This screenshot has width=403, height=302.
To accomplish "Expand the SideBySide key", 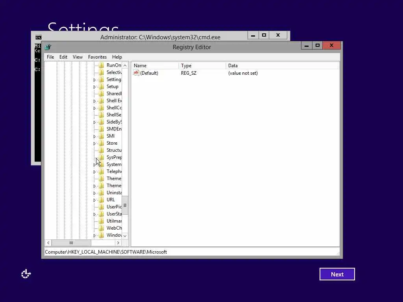I will click(94, 122).
